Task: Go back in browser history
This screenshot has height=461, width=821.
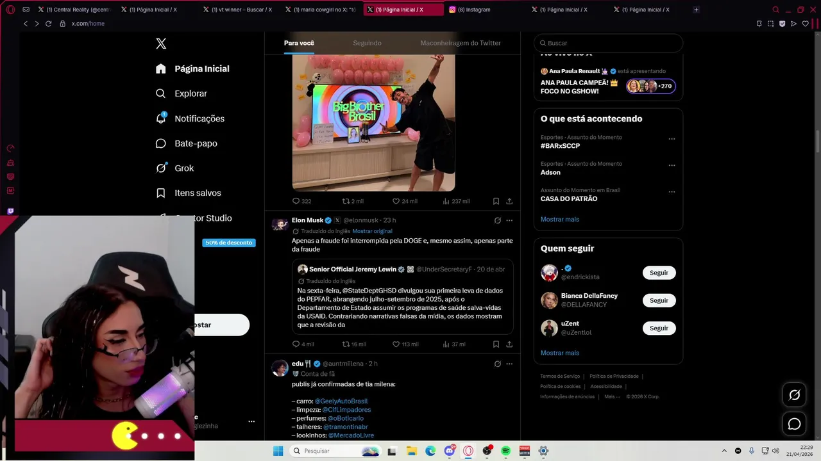Action: point(26,24)
